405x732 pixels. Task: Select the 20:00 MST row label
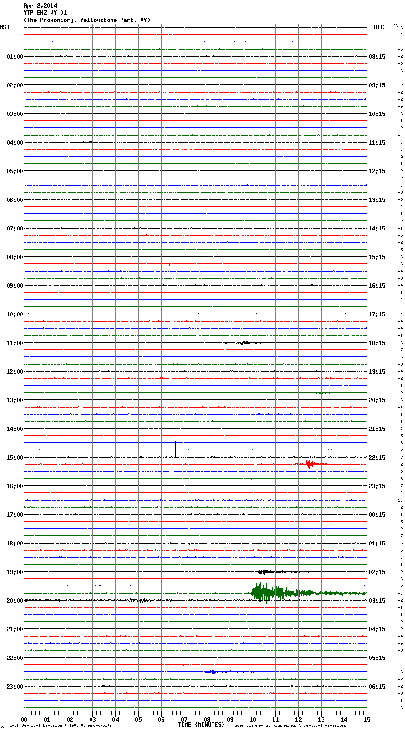tap(15, 601)
